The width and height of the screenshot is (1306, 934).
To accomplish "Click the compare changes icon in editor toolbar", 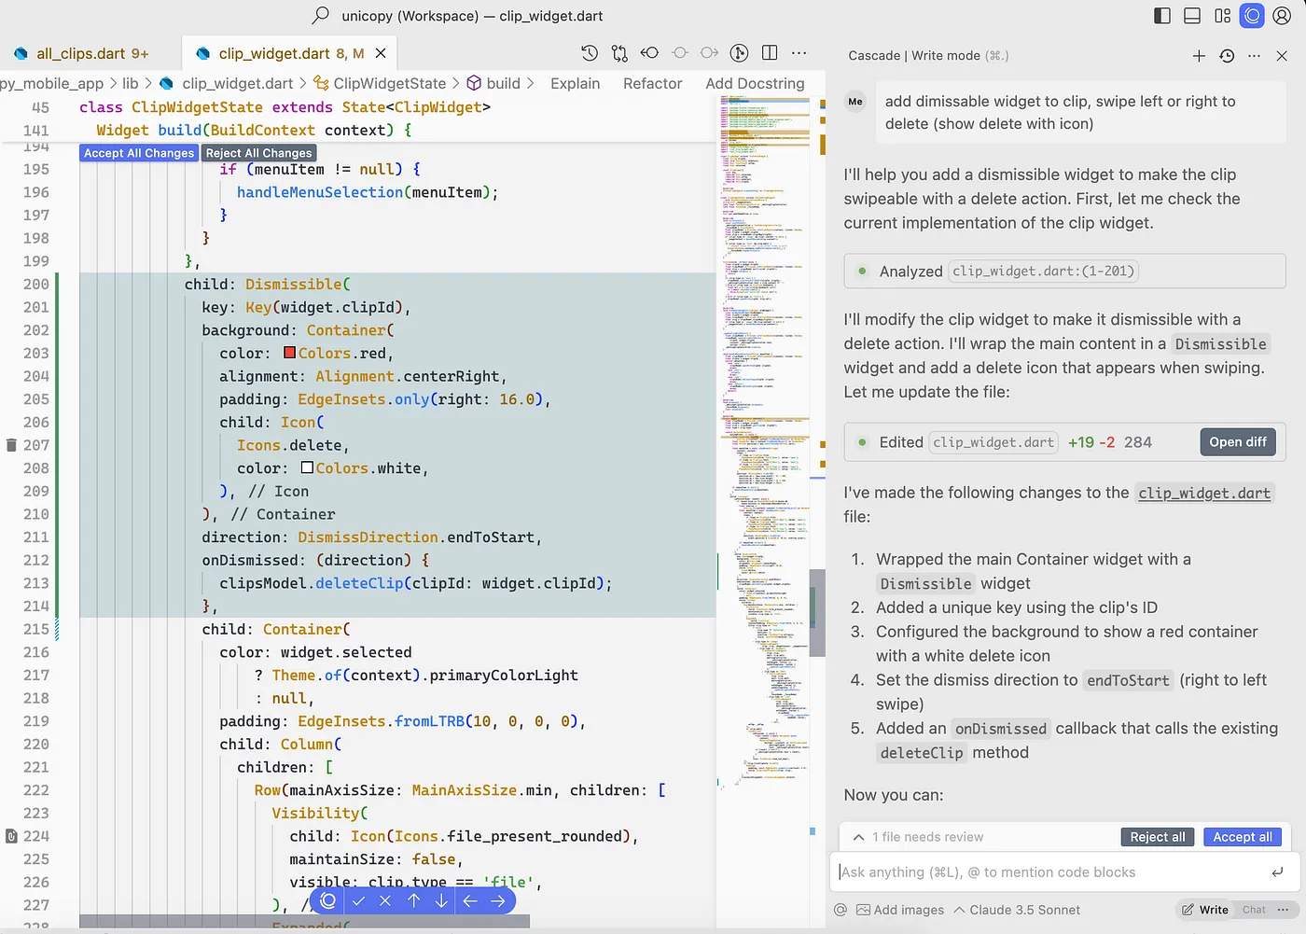I will pyautogui.click(x=619, y=53).
